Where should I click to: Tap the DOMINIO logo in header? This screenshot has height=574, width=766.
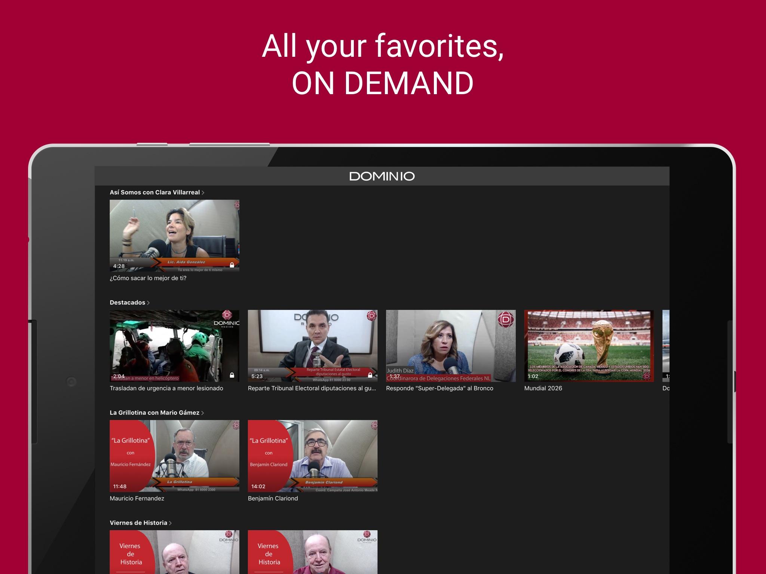click(382, 176)
